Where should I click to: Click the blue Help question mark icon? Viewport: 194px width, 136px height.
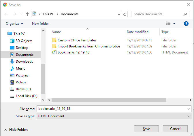186,24
